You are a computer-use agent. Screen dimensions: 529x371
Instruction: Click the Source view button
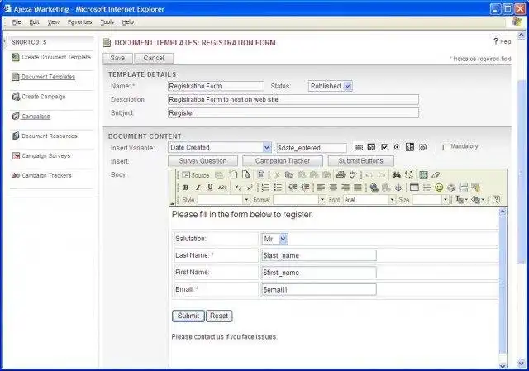point(196,175)
